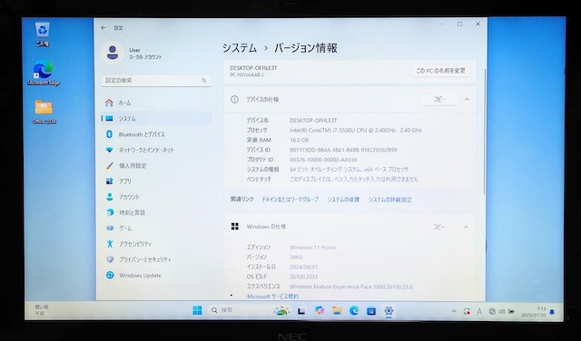Select システム in the settings sidebar
This screenshot has width=581, height=341.
click(x=155, y=119)
